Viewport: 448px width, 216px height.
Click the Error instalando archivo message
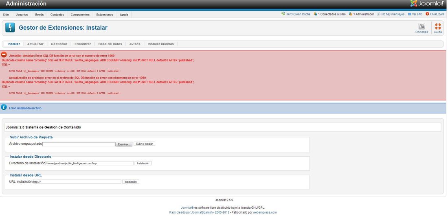(x=25, y=109)
